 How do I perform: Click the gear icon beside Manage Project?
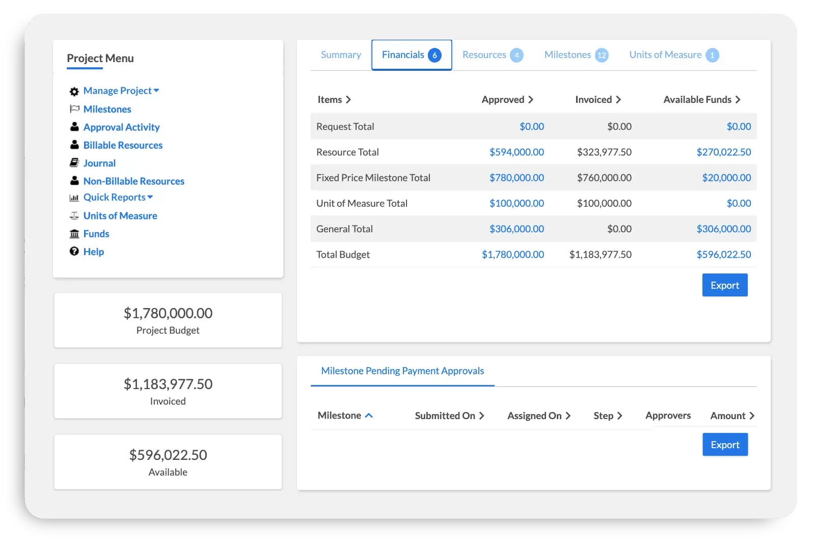coord(74,91)
